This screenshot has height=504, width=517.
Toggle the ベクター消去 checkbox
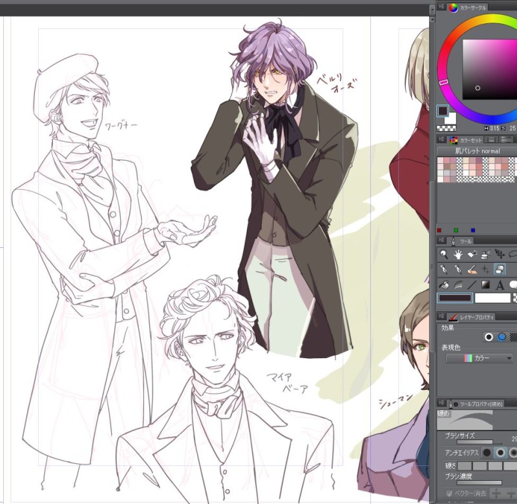pos(448,494)
